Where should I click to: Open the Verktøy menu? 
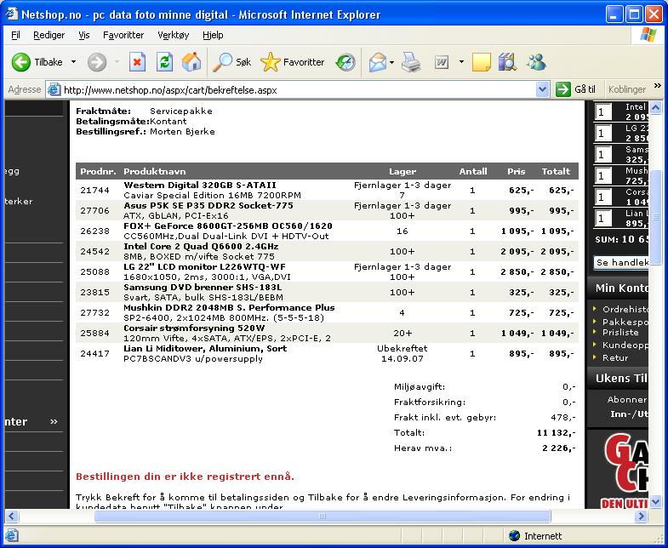pyautogui.click(x=173, y=35)
